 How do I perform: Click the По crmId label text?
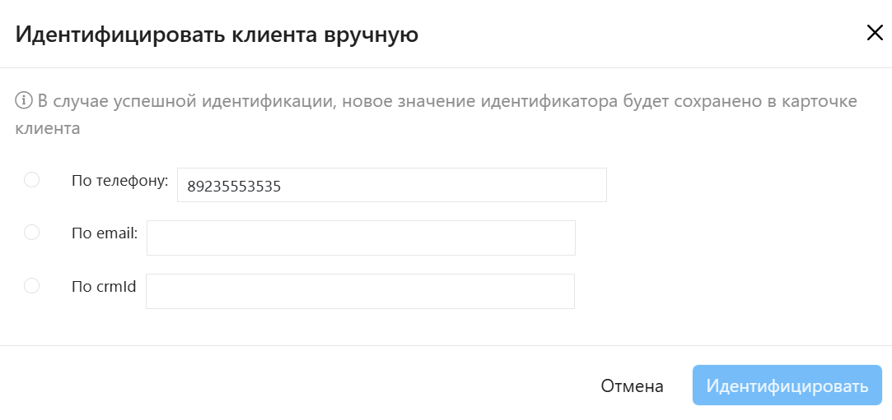click(104, 287)
